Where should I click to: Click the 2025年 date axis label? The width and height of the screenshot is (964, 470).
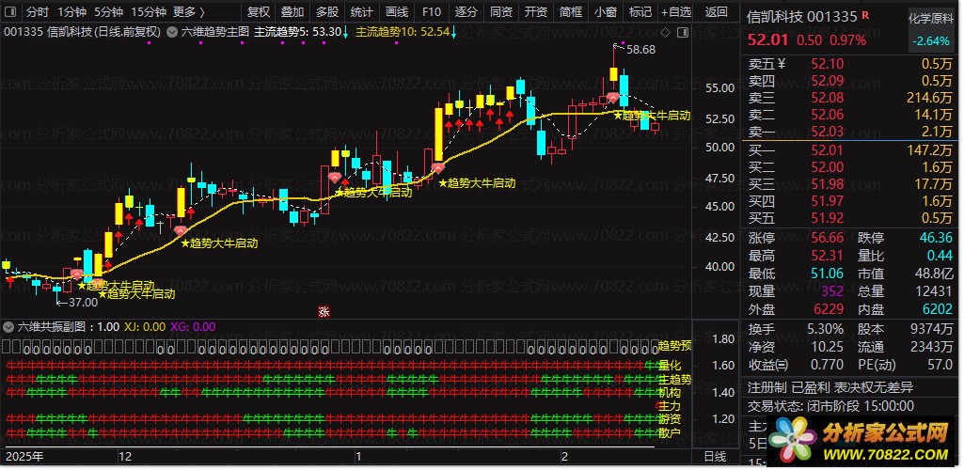pyautogui.click(x=24, y=457)
